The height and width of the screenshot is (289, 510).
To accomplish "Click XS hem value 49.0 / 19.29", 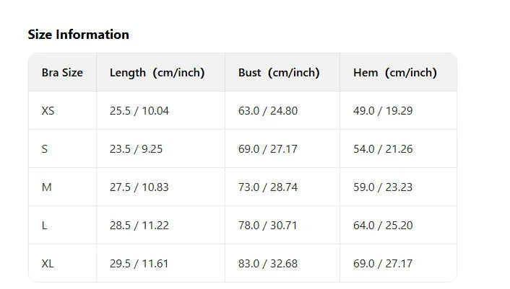I will (x=383, y=111).
